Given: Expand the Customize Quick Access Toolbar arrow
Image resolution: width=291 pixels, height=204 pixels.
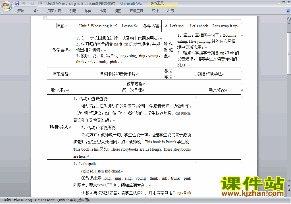Looking at the screenshot, I should click(x=41, y=3).
